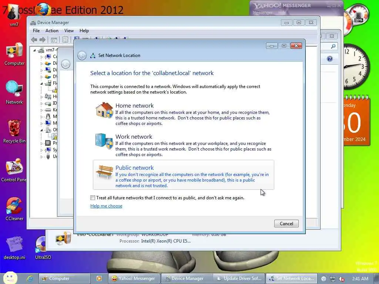Launch UltraISO from the desktop
379x284 pixels.
point(43,248)
